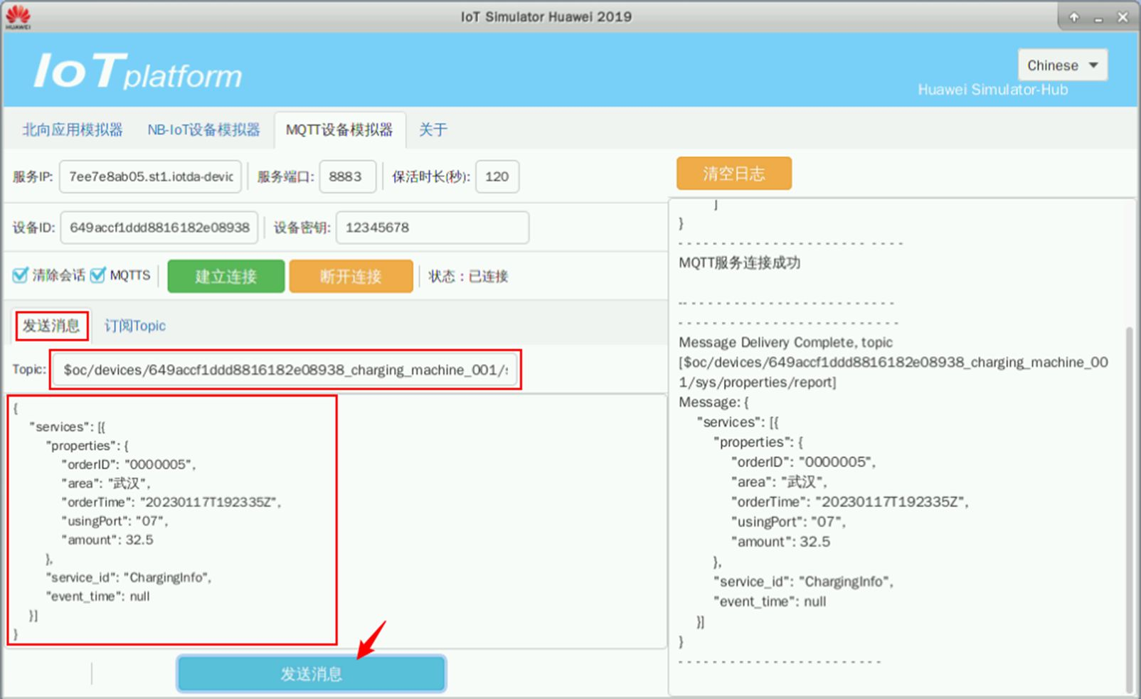Select the MQTT设备模拟器 tab
The width and height of the screenshot is (1141, 699).
click(339, 129)
